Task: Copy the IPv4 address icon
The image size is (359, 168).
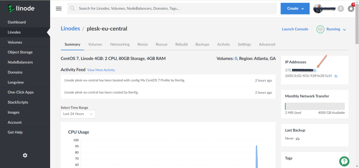Action: tap(315, 70)
